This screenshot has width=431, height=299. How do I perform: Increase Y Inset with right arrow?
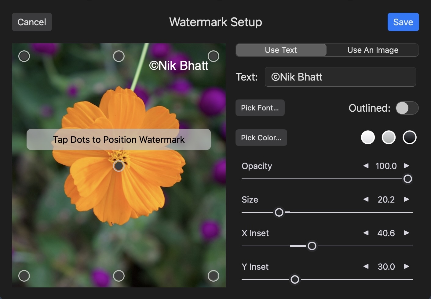pos(407,266)
